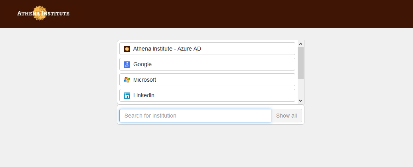This screenshot has height=167, width=413.
Task: Click the LinkedIn icon in the provider list
Action: click(127, 96)
